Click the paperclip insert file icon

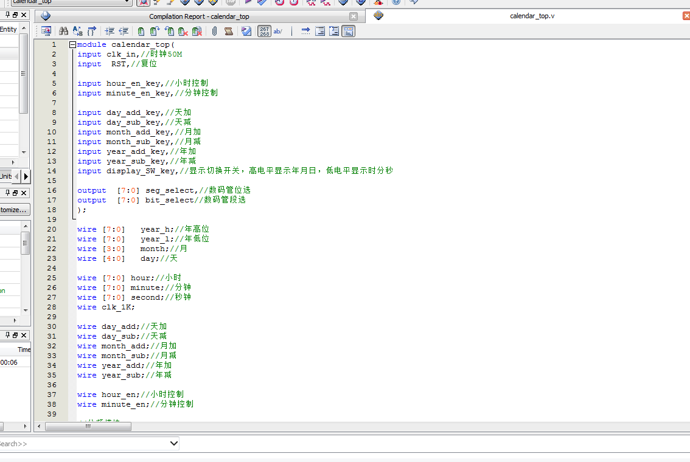pyautogui.click(x=214, y=31)
